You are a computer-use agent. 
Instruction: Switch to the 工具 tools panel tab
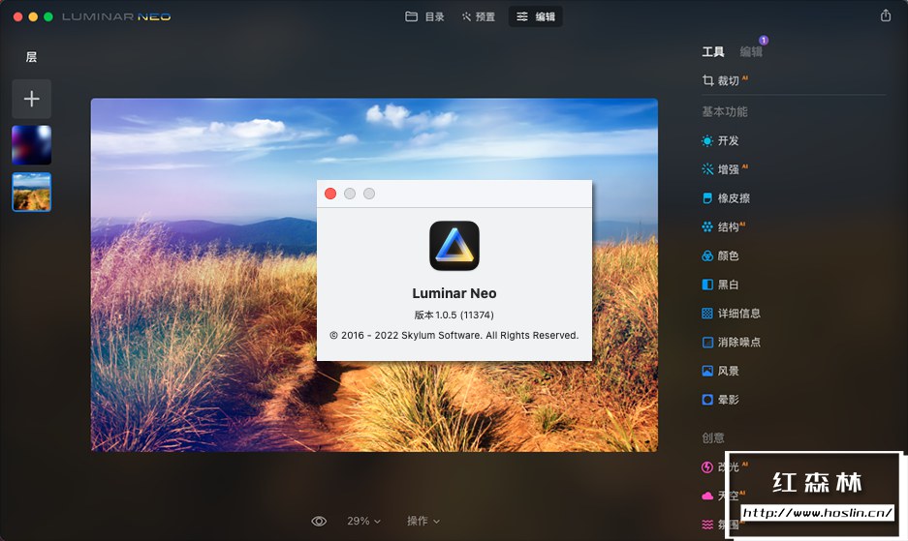pos(713,52)
